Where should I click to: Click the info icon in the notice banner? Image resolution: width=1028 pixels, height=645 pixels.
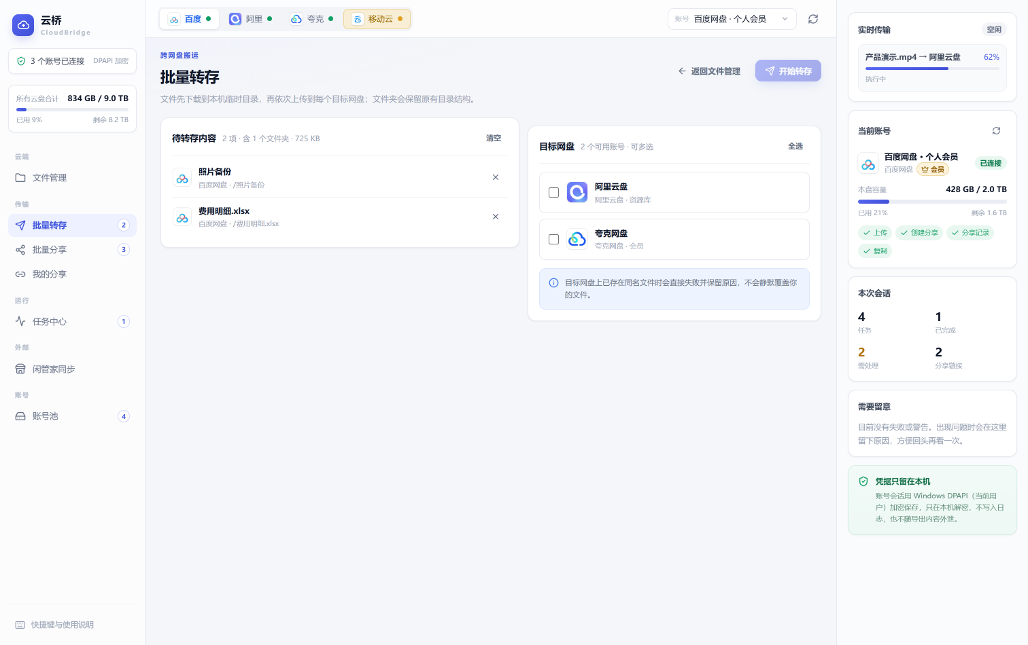tap(553, 283)
